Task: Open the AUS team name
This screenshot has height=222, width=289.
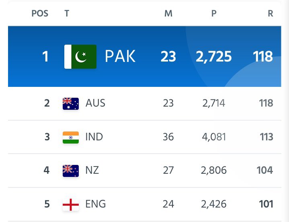Action: point(95,103)
